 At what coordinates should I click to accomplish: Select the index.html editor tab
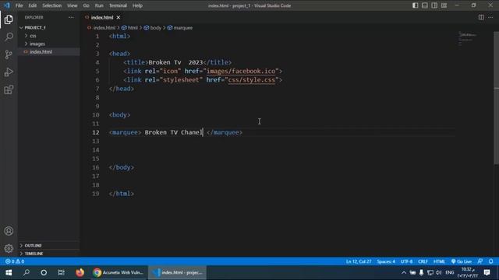102,17
